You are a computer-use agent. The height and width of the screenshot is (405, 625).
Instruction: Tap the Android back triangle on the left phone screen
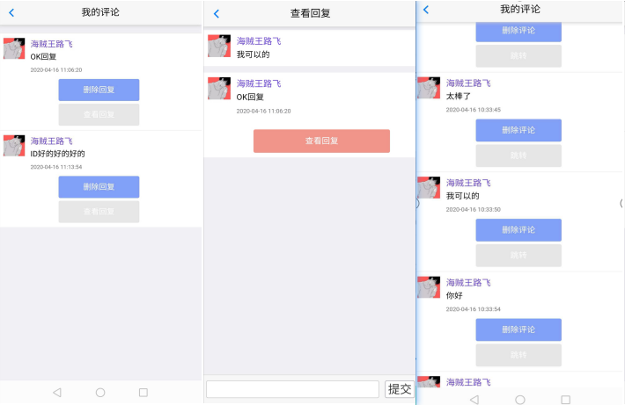click(57, 393)
